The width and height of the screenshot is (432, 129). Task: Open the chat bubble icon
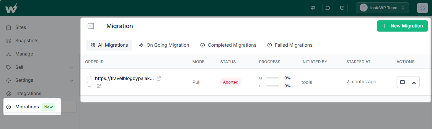point(327,8)
